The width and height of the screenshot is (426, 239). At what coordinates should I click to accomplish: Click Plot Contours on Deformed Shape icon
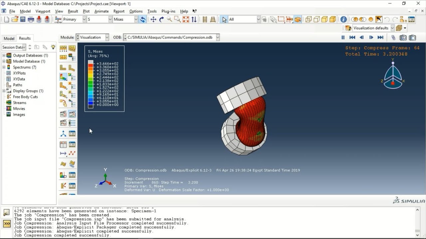coord(63,77)
